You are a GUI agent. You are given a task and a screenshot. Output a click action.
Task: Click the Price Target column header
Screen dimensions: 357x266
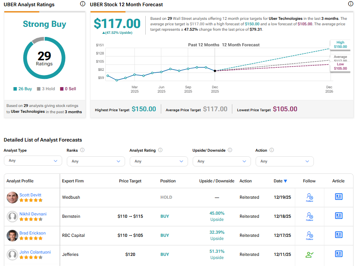tap(130, 181)
